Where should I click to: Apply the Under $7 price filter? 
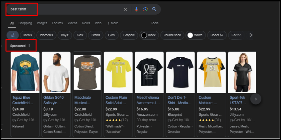coord(217,35)
